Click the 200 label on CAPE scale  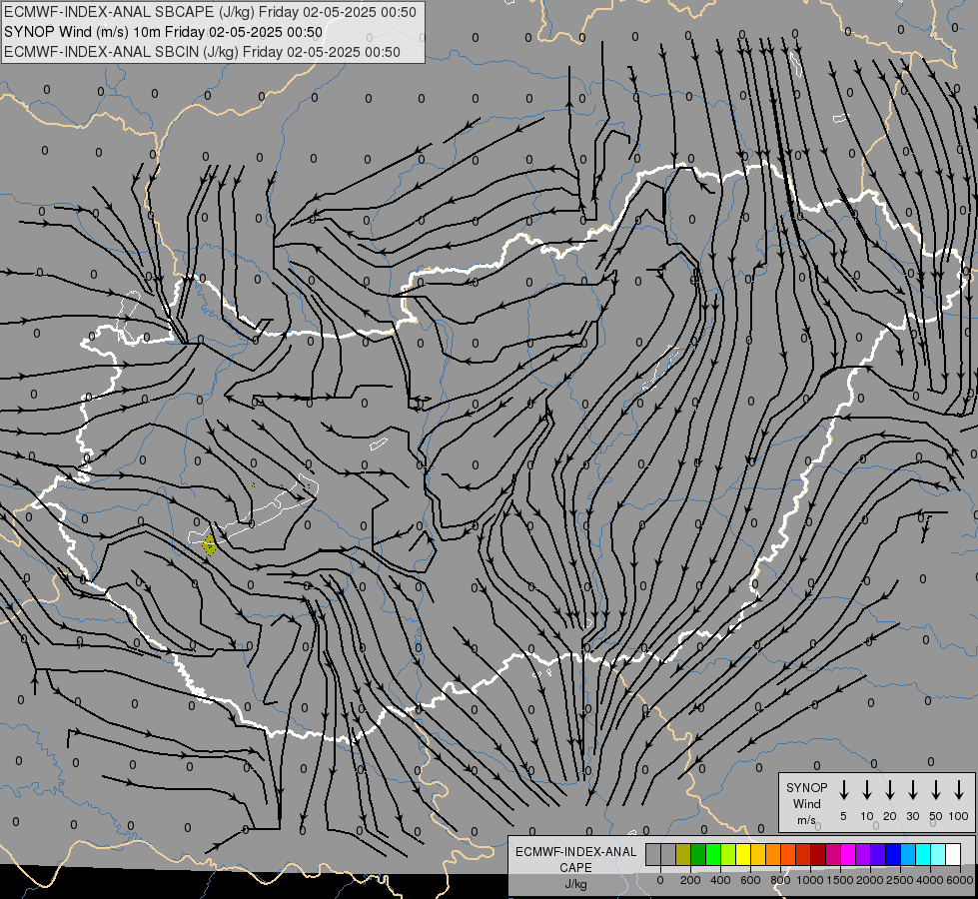[x=690, y=880]
